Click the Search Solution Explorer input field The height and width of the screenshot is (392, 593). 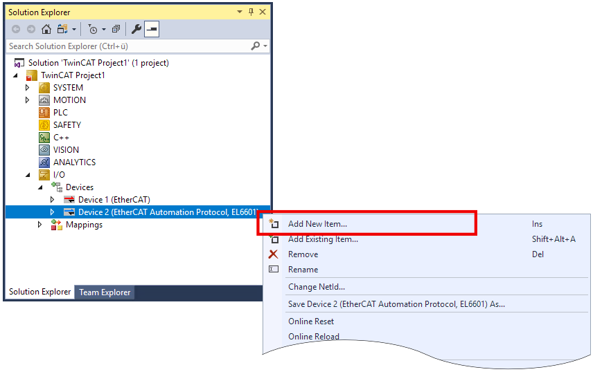[x=128, y=46]
